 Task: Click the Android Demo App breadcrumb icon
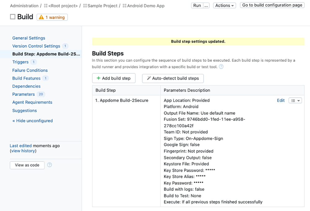125,6
